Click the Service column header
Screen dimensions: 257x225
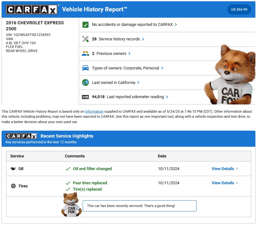pyautogui.click(x=17, y=156)
